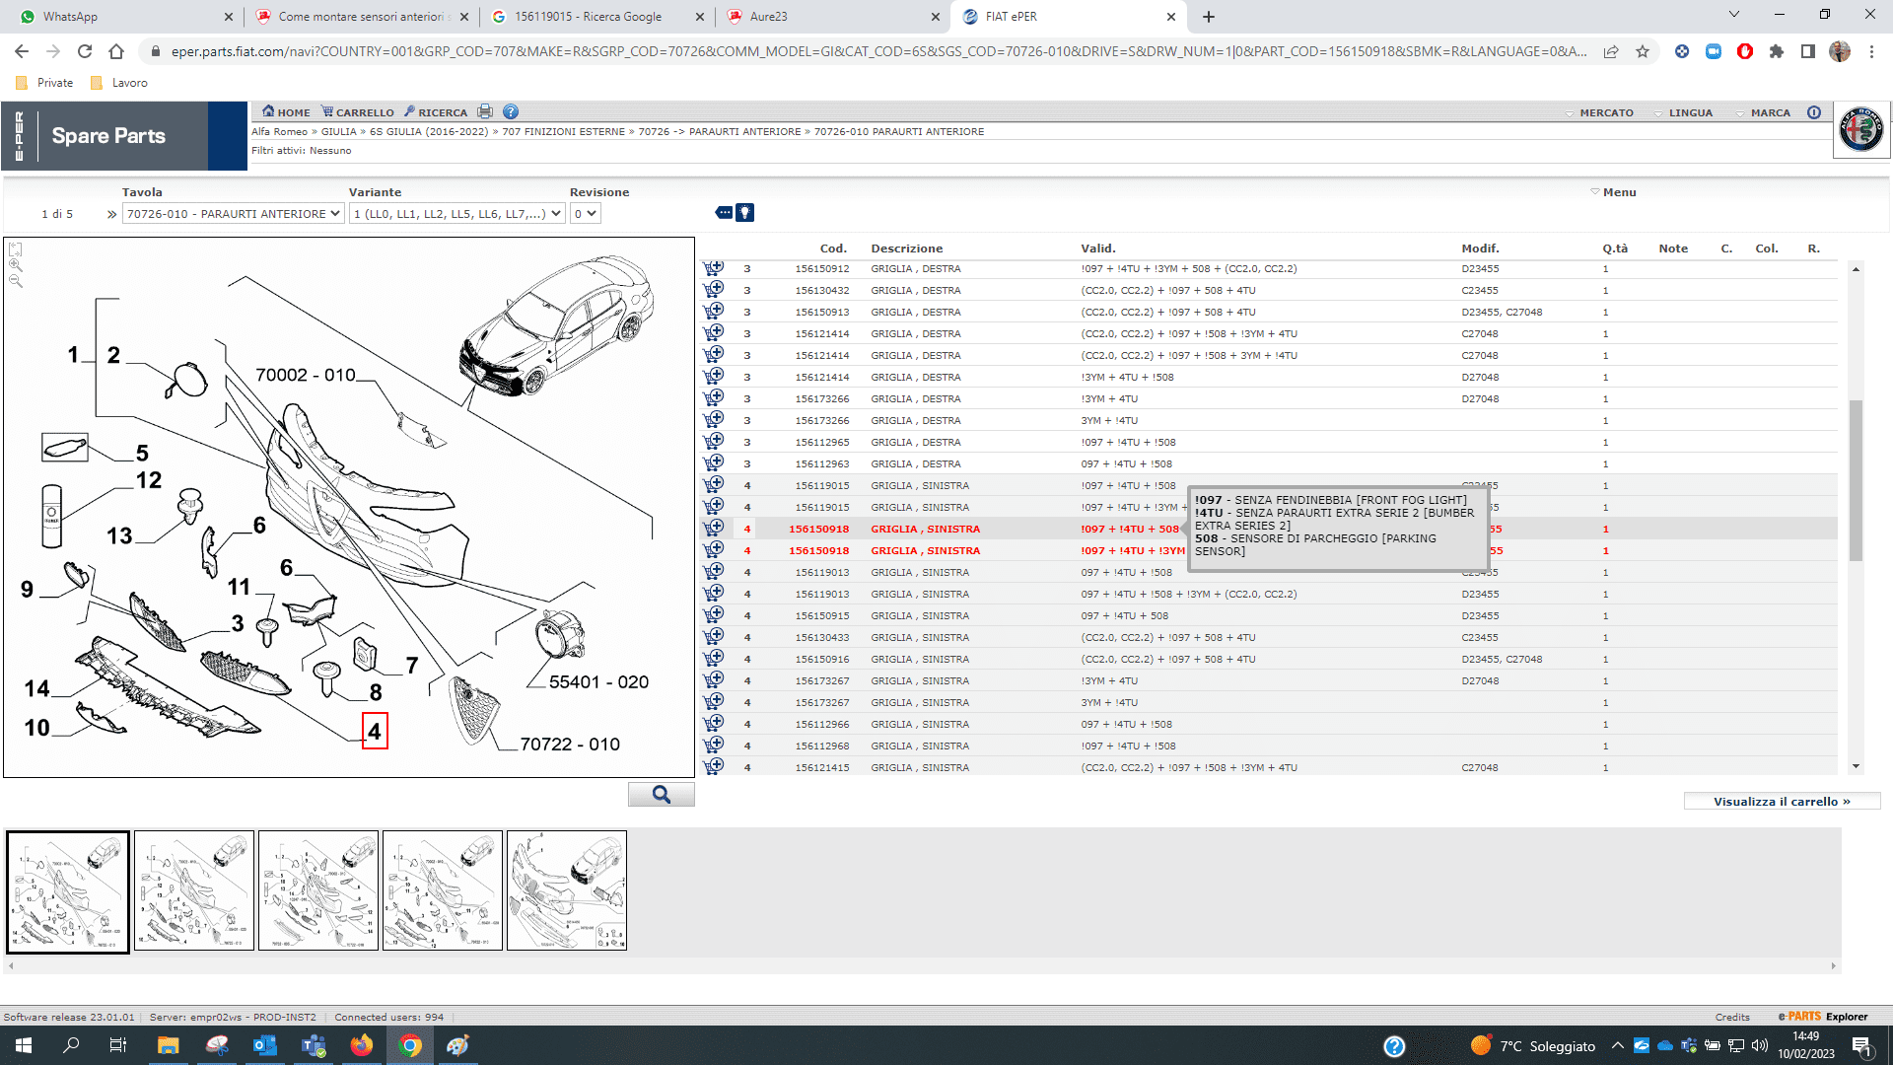Click the blue lightbulb icon
1893x1065 pixels.
(745, 212)
